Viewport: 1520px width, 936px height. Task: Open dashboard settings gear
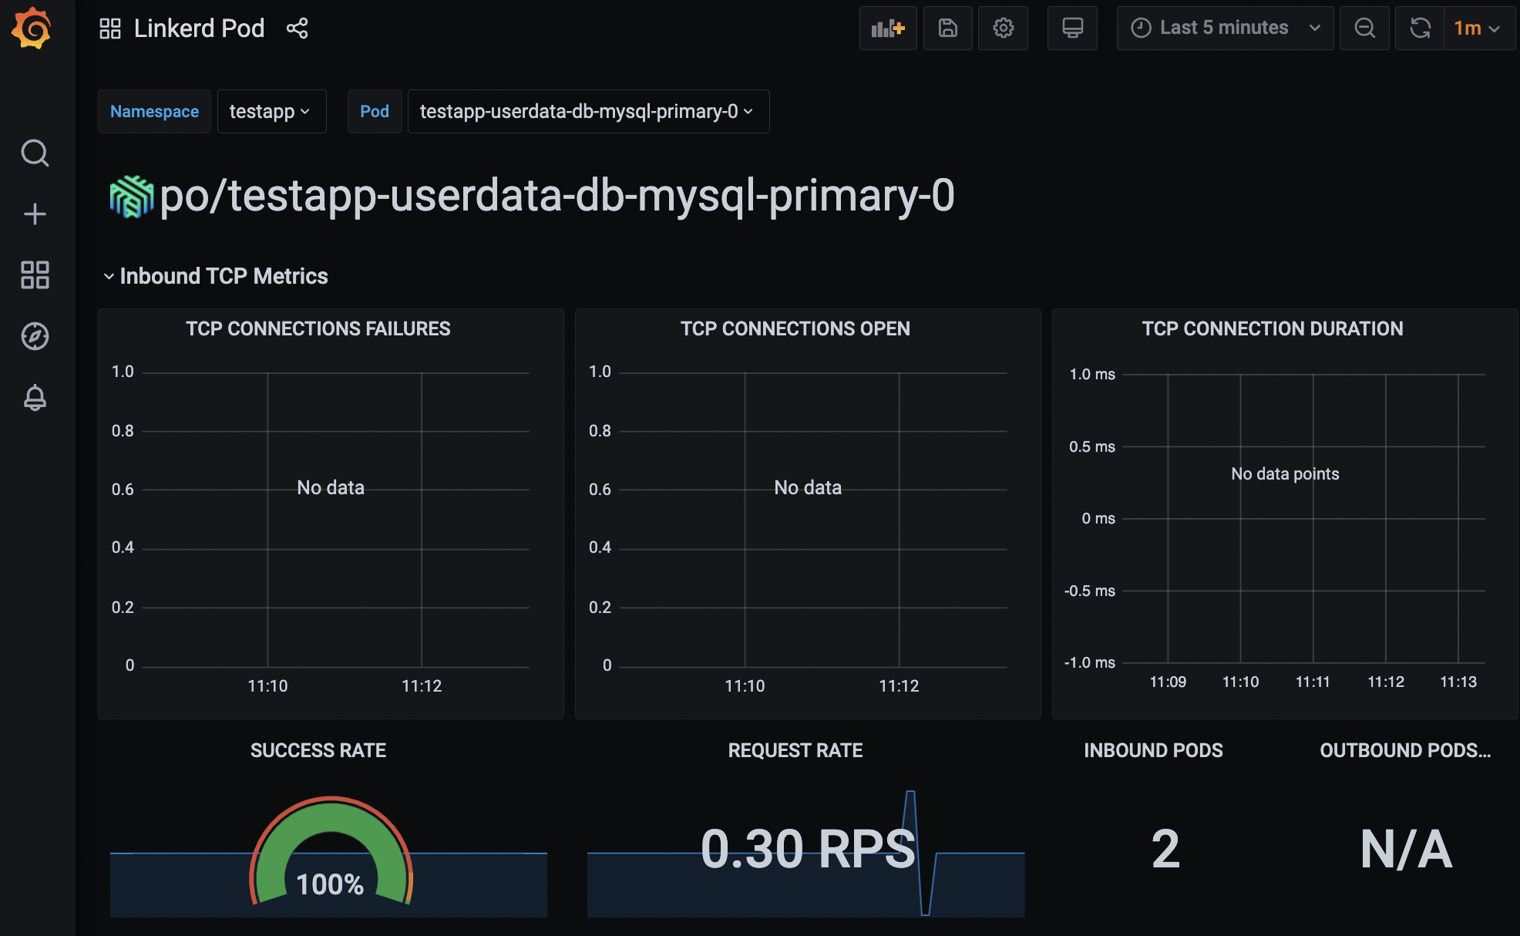tap(1003, 29)
